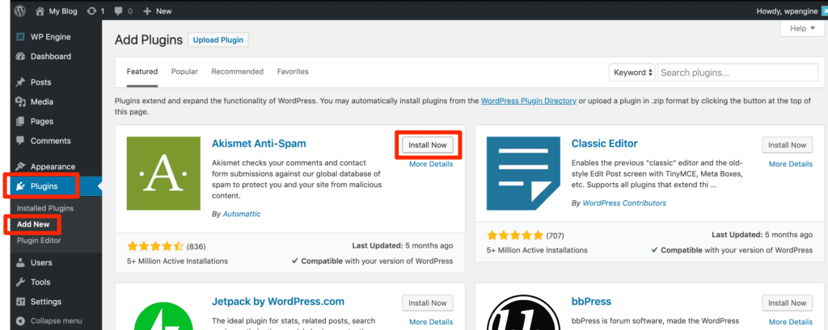Open the Posts menu in sidebar

click(40, 82)
